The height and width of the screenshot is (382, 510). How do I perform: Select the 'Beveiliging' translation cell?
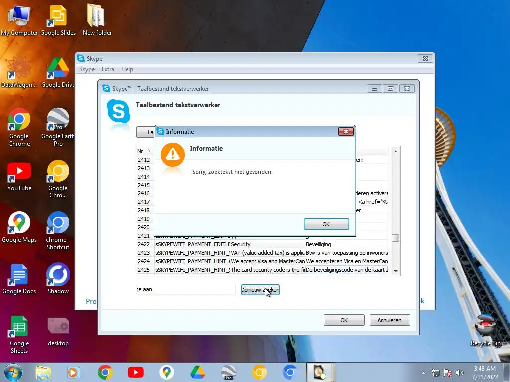coord(347,244)
